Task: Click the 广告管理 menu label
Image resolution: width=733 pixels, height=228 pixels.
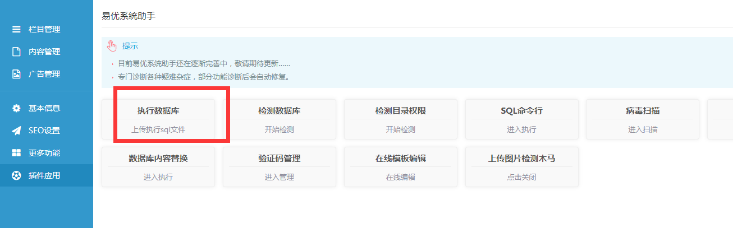Action: click(44, 74)
